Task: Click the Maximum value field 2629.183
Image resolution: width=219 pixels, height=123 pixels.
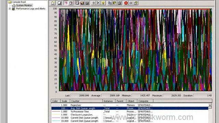Action: pos(172,96)
